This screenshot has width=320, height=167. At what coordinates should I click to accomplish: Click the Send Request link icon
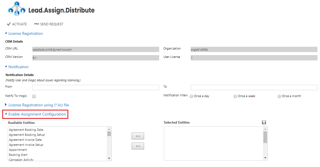pyautogui.click(x=37, y=24)
